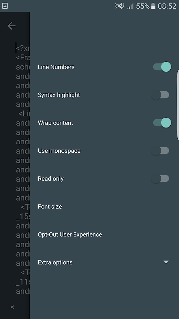The height and width of the screenshot is (319, 179).
Task: Turn off the Wrap content switch
Action: coord(162,123)
